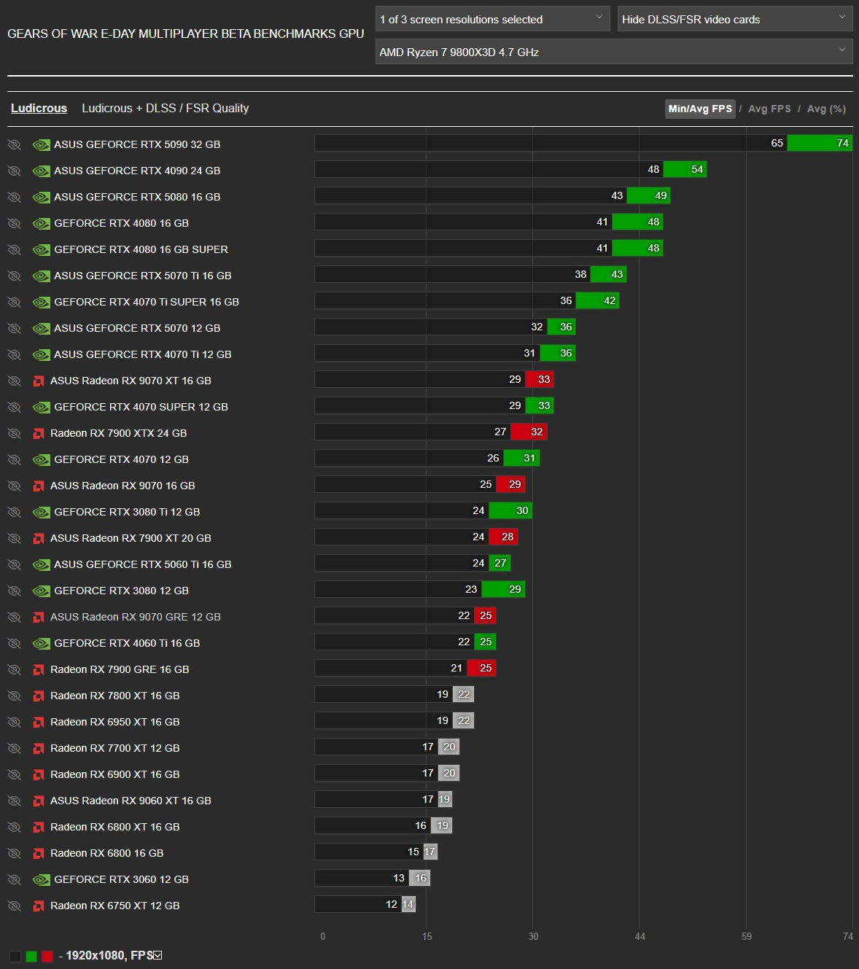Click the ASUS Radeon RX 9060 XT 16 GB label
The height and width of the screenshot is (969, 859).
[x=131, y=801]
